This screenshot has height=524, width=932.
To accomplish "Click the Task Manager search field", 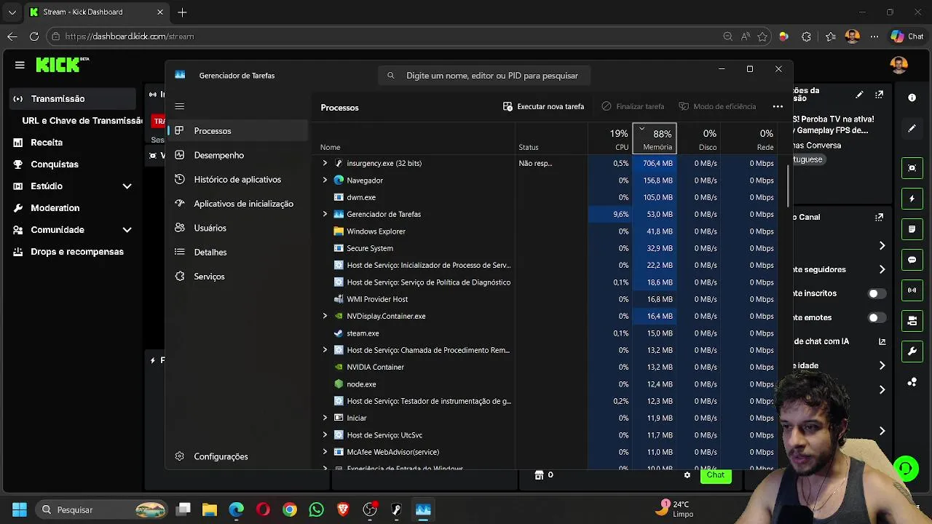I will point(484,76).
